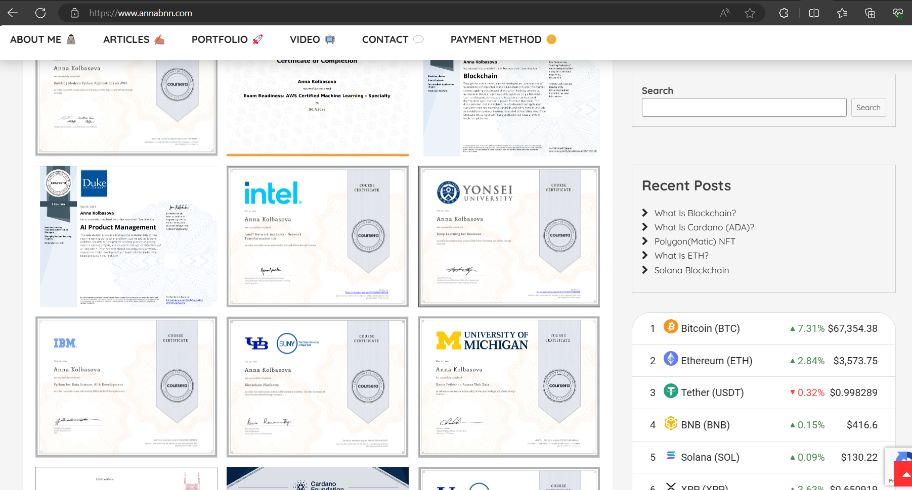Go back to the previous page
This screenshot has height=490, width=912.
click(x=13, y=13)
